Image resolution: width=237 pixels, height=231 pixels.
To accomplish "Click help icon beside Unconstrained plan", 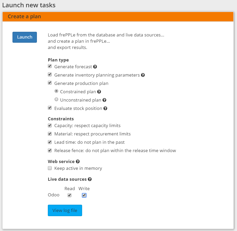I will [x=104, y=100].
